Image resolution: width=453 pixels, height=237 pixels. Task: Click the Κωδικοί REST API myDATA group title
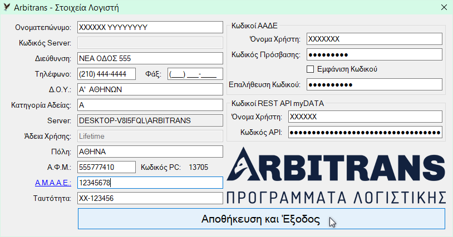(278, 103)
